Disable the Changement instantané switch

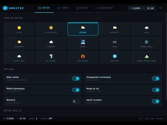tap(156, 78)
